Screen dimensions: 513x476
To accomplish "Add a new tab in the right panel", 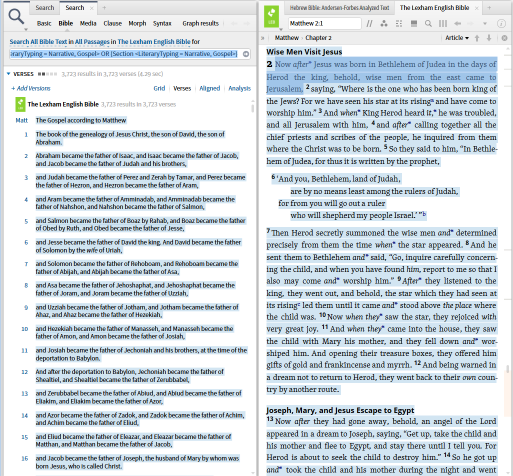I will coord(489,8).
